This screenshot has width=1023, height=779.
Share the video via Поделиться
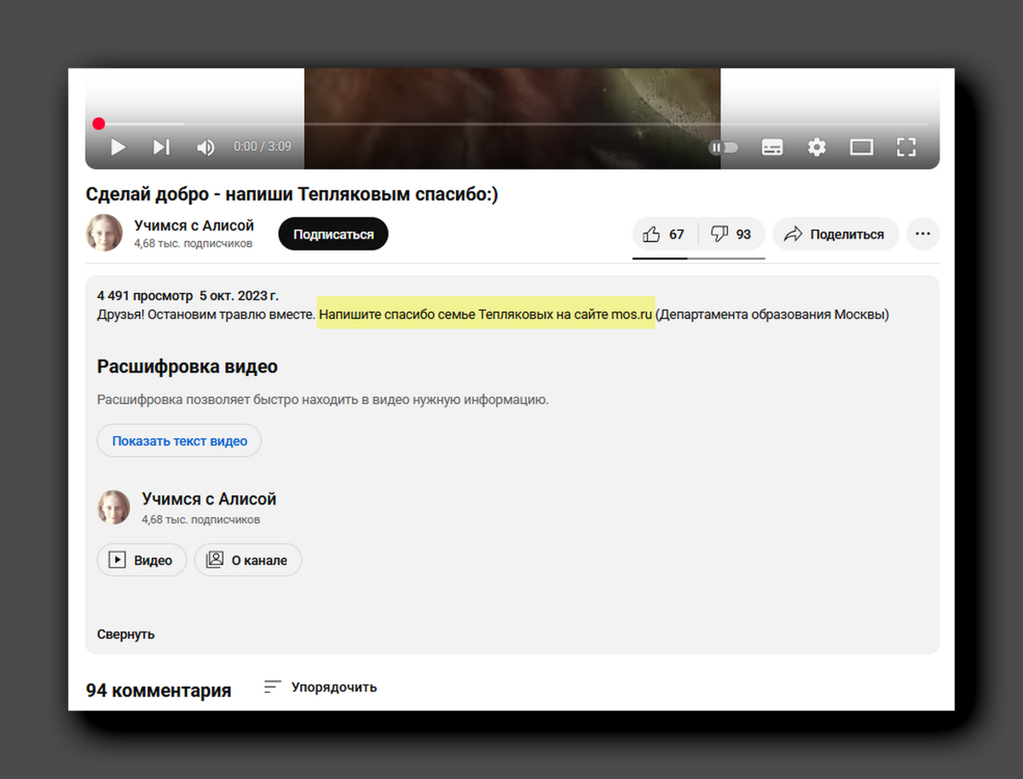[835, 234]
